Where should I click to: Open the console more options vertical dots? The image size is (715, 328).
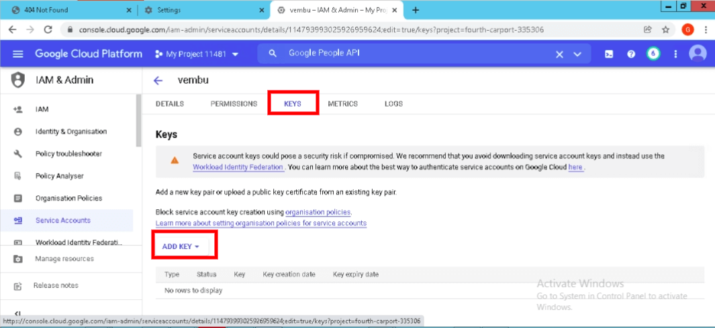(x=675, y=54)
